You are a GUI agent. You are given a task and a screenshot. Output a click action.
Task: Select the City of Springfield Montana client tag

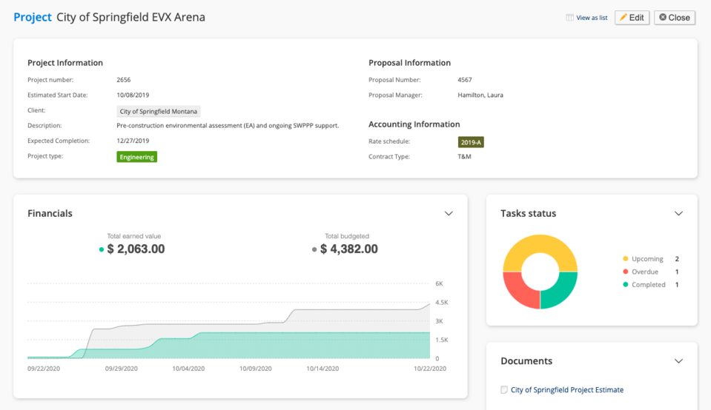[x=159, y=111]
